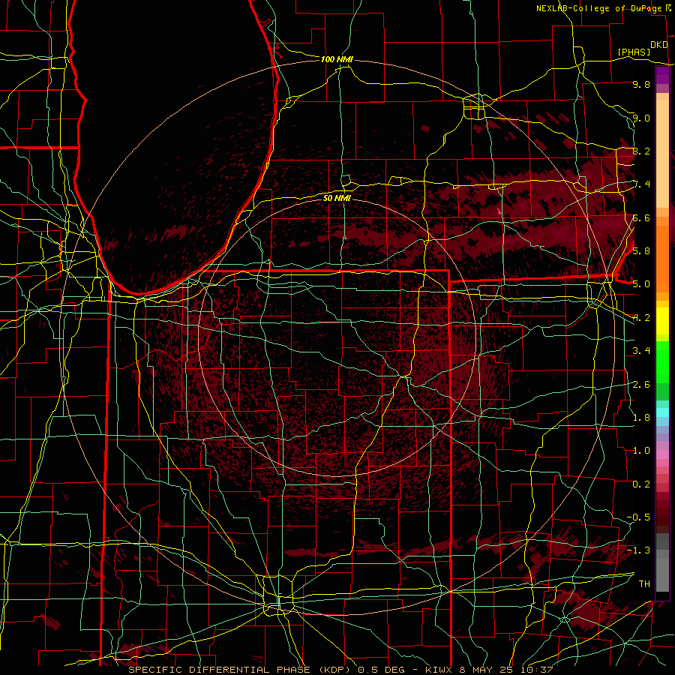Click the 9.8 value on the color scale
This screenshot has width=675, height=675.
(x=641, y=85)
